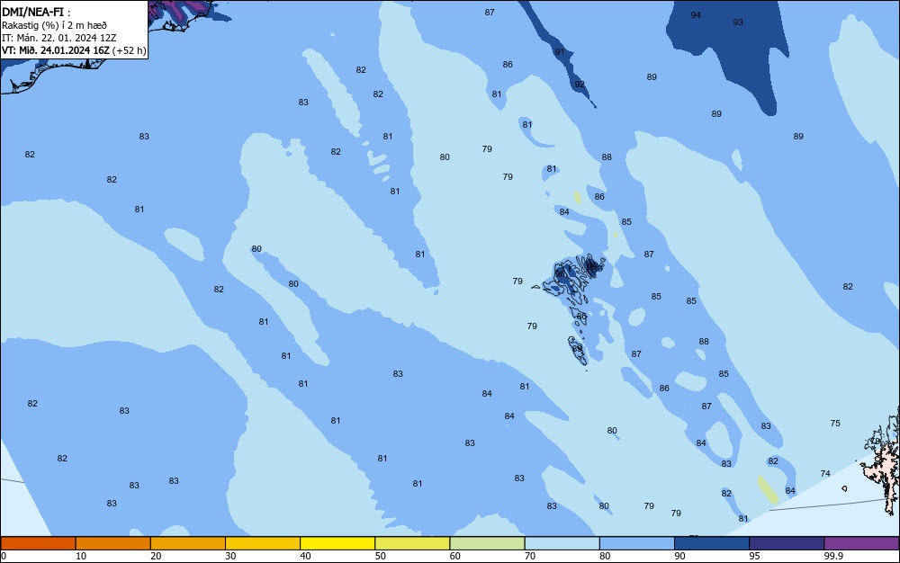Click the IT: Mán. 22. 01. 2024 12Z line

[59, 38]
